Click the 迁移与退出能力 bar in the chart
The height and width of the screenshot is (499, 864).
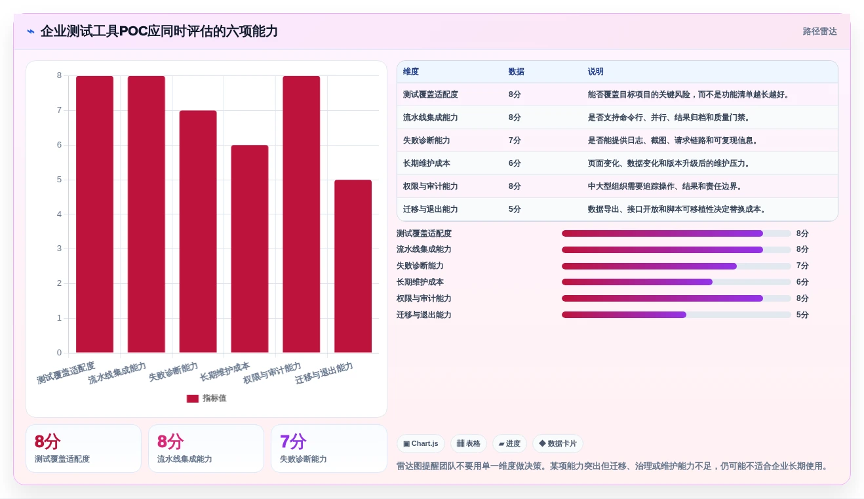pos(353,266)
